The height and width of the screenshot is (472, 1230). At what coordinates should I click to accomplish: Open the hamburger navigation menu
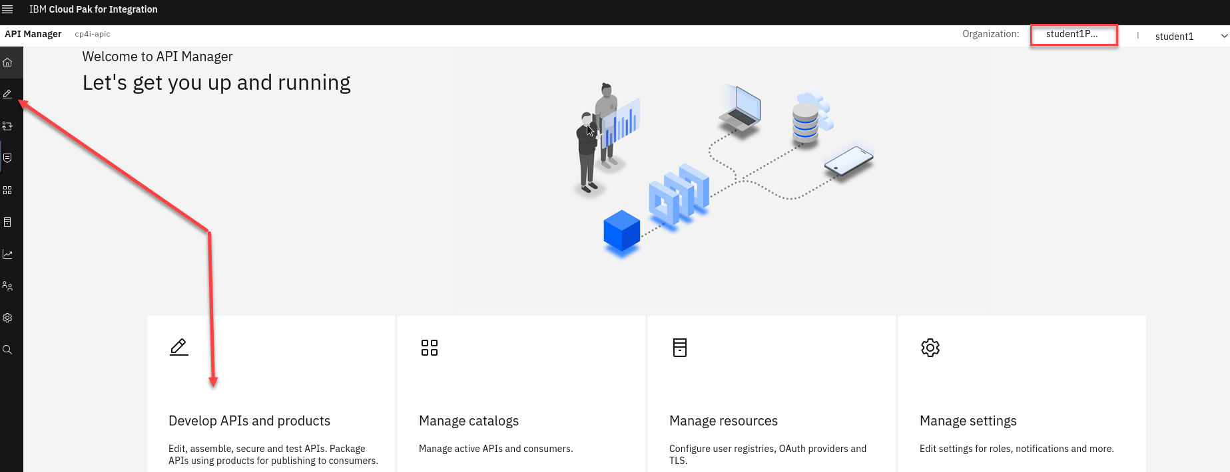click(x=8, y=9)
